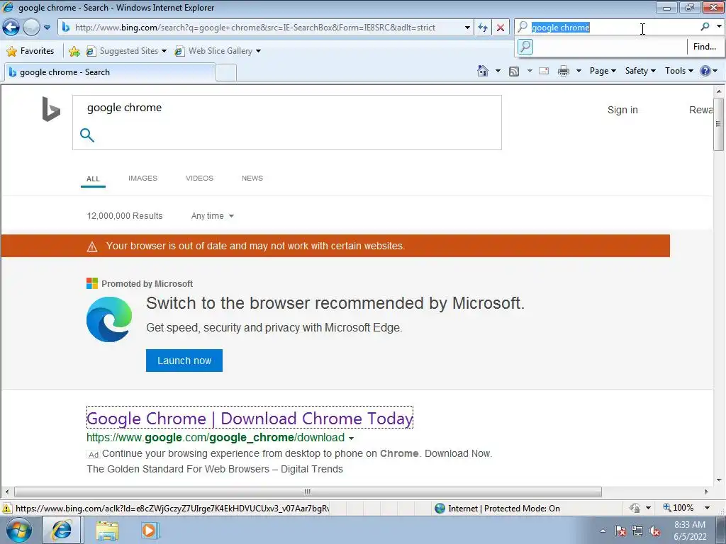Click the Launch now button
726x544 pixels.
point(184,361)
